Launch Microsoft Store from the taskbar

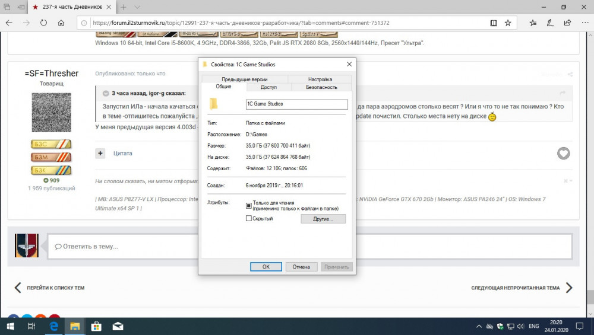[96, 326]
